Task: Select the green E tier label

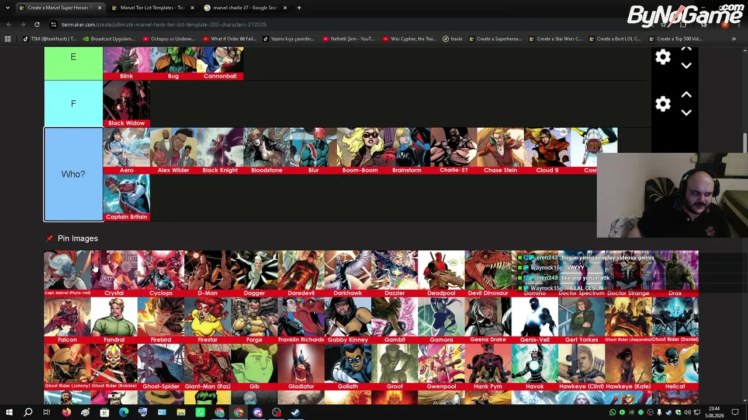Action: pos(73,63)
